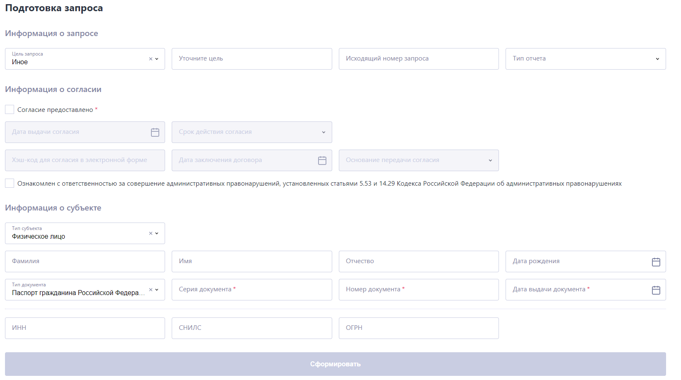The width and height of the screenshot is (681, 380).
Task: Open the 'Тип документа' dropdown arrow
Action: point(157,290)
